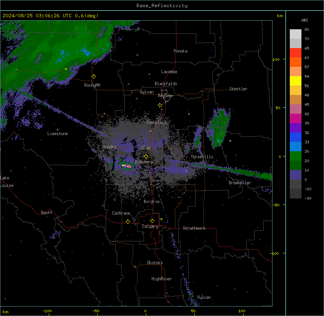Click the Blackfalds label
The image size is (324, 316).
pos(166,84)
